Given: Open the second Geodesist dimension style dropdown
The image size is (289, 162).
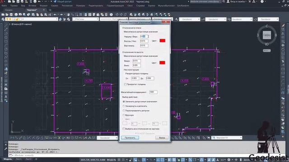Looking at the screenshot, I should [x=216, y=19].
